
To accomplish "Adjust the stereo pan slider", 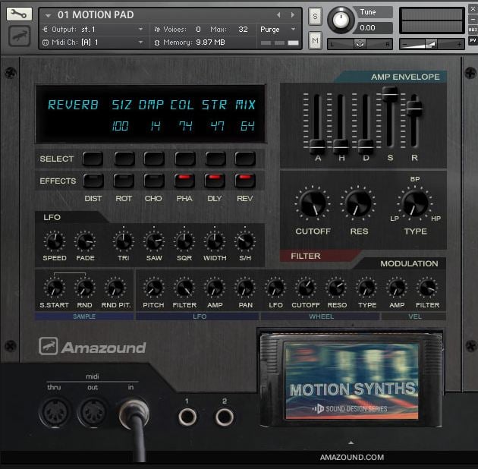I will [360, 45].
